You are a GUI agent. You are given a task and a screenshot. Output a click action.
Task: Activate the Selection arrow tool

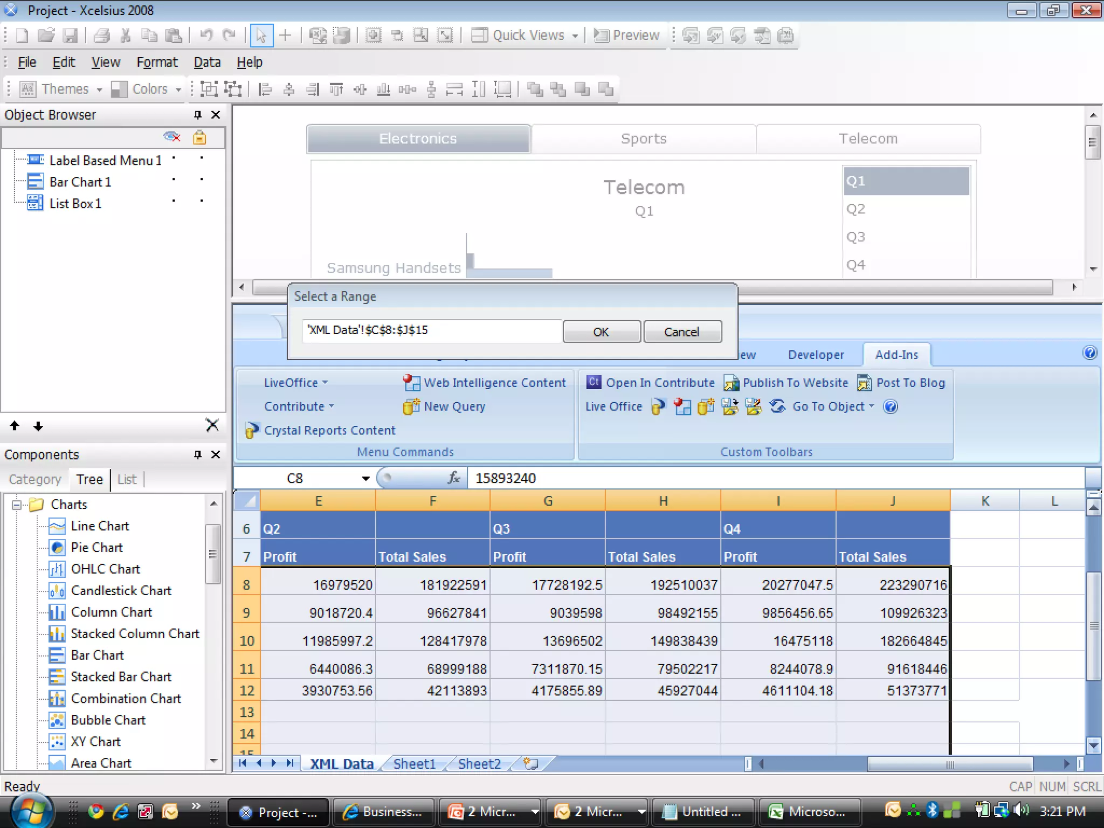(x=261, y=36)
